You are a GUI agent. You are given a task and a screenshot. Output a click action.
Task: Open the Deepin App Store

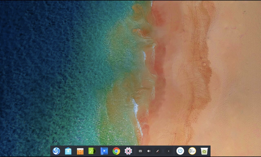80,151
